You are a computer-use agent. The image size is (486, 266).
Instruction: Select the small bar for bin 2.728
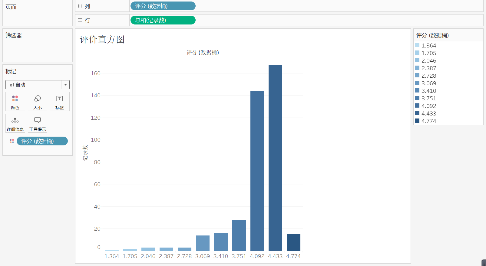tap(184, 249)
